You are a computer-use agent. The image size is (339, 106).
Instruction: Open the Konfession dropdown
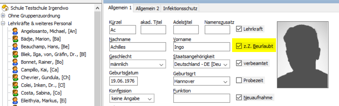132,99
